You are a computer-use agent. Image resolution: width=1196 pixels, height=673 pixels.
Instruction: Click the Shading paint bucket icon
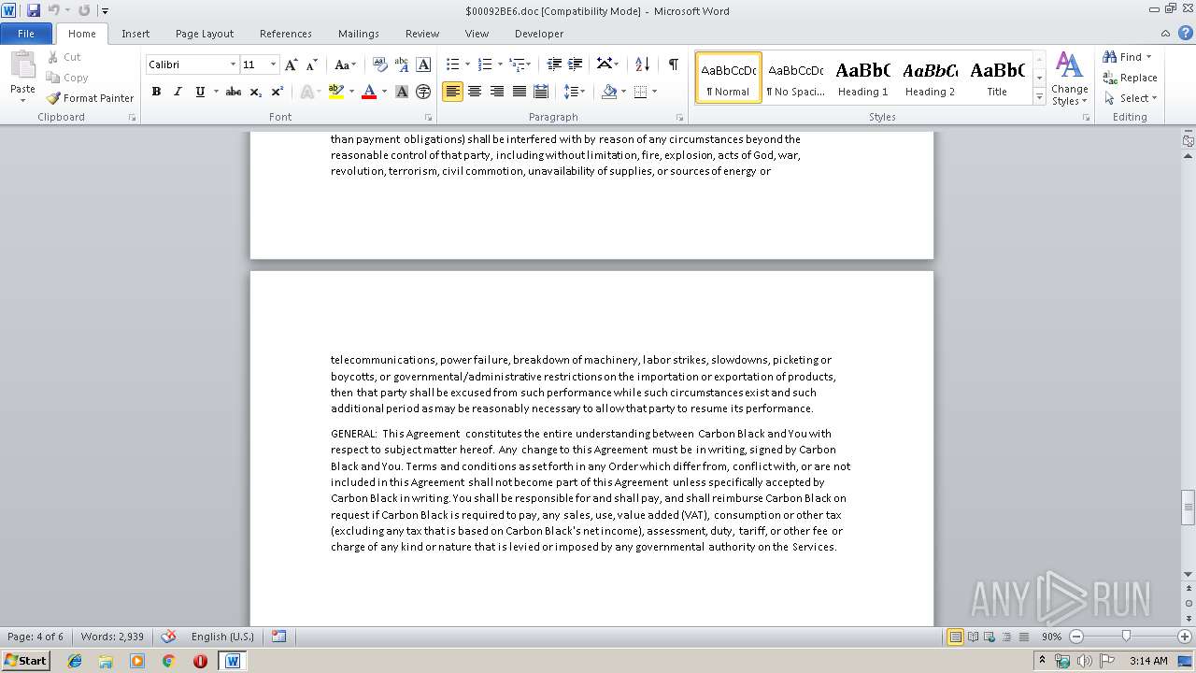click(x=609, y=92)
